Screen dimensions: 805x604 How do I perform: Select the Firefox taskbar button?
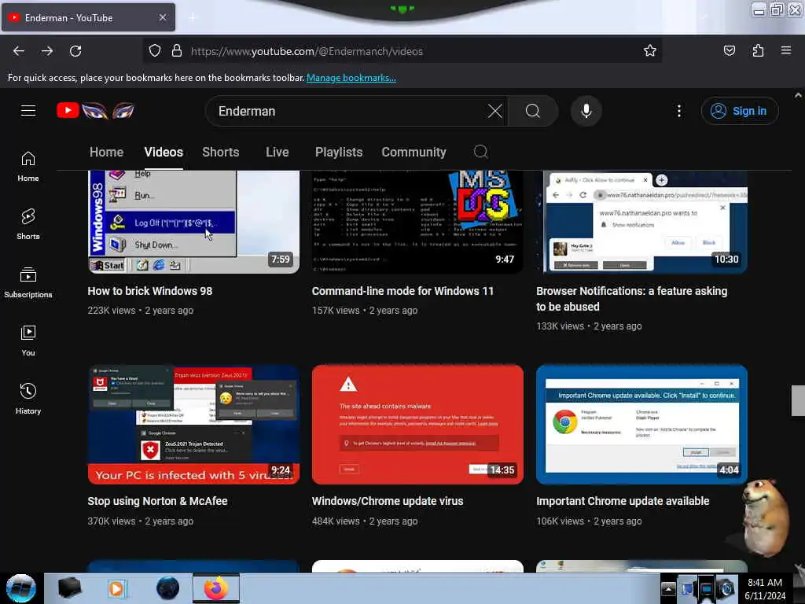pyautogui.click(x=216, y=588)
